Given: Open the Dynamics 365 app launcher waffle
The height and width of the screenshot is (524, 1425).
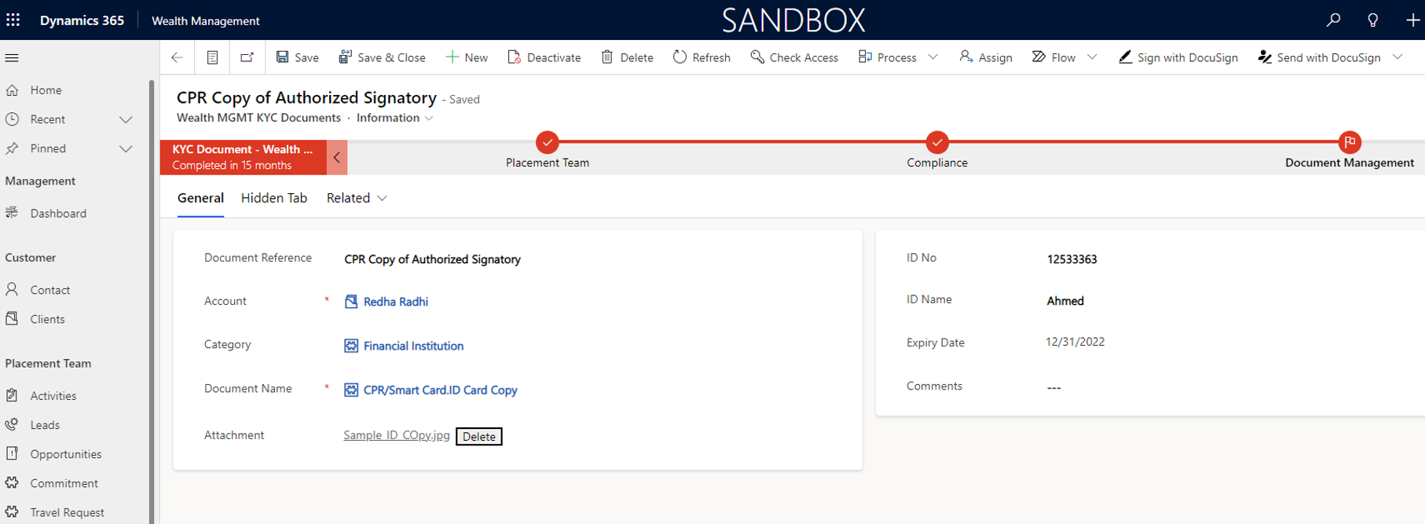Looking at the screenshot, I should [13, 20].
